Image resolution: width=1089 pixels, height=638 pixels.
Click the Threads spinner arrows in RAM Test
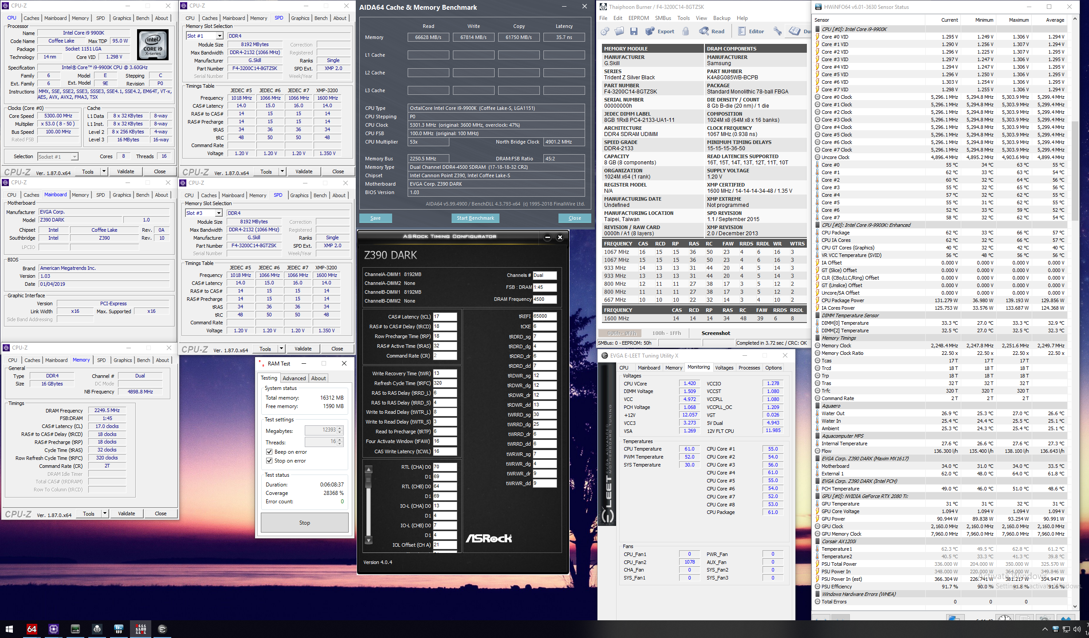(340, 441)
